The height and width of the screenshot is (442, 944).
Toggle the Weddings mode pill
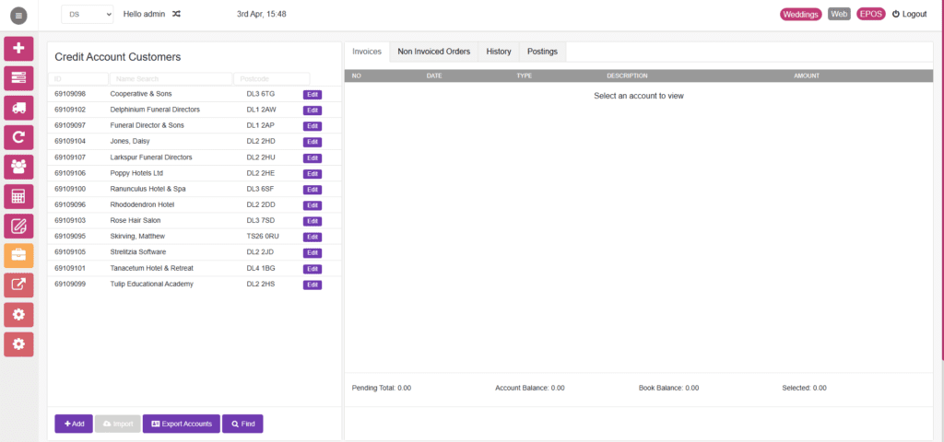tap(801, 15)
